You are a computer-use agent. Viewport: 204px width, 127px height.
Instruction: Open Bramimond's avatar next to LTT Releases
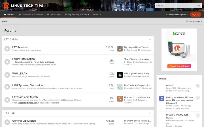120,49
